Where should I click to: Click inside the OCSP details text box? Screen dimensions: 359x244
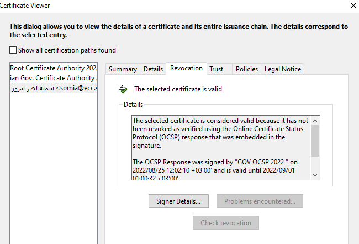coord(221,147)
